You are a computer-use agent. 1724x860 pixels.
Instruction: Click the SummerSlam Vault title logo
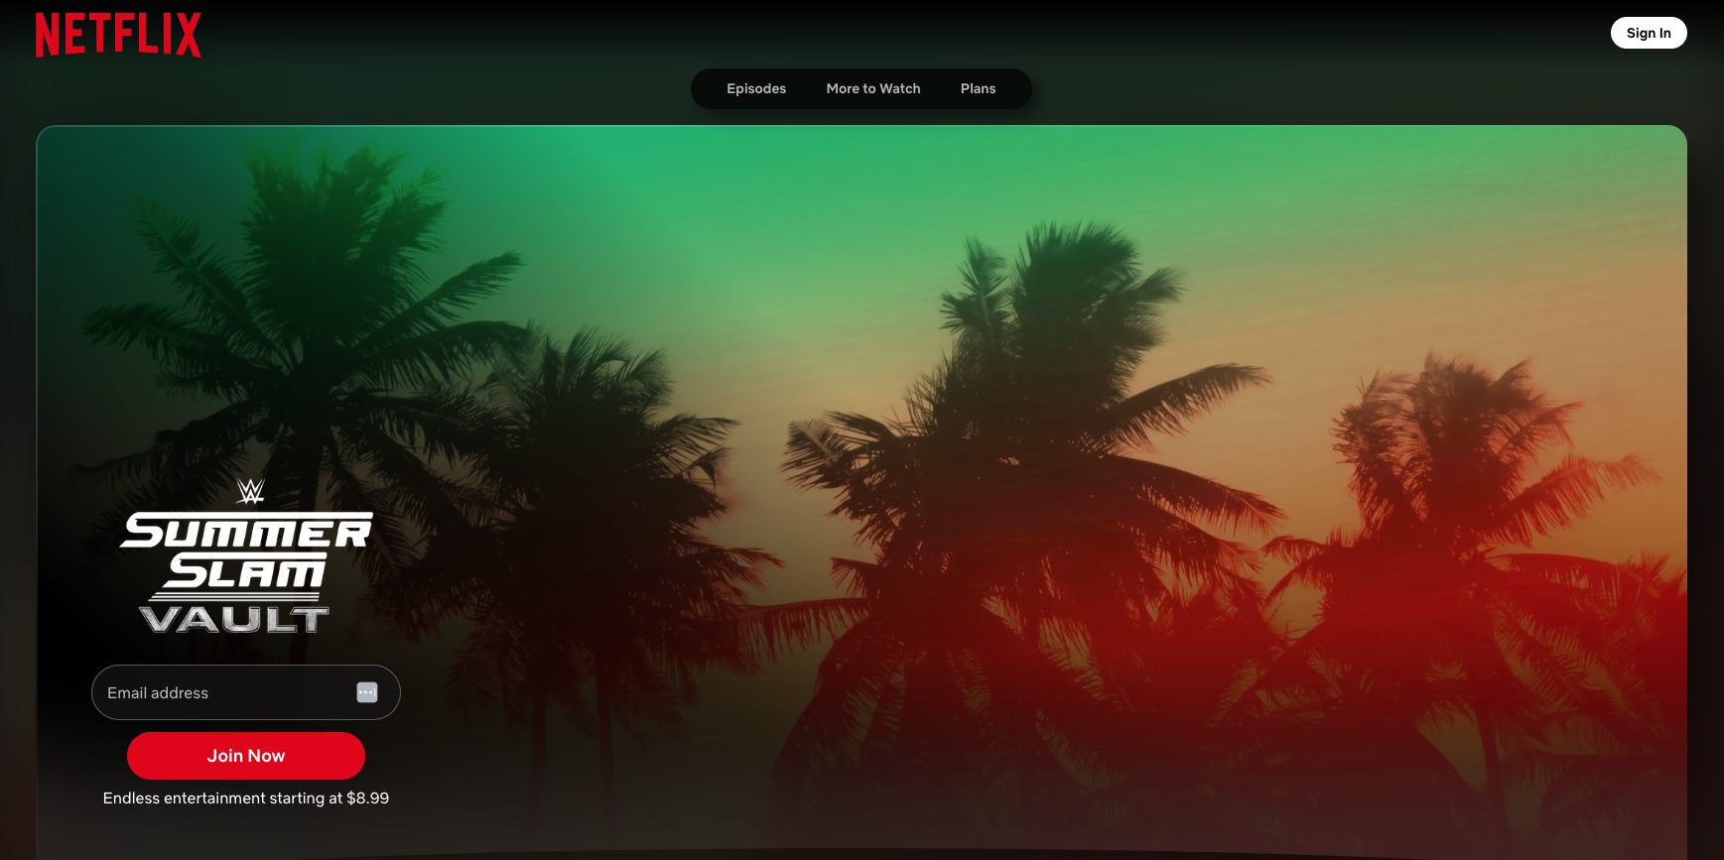pyautogui.click(x=246, y=556)
